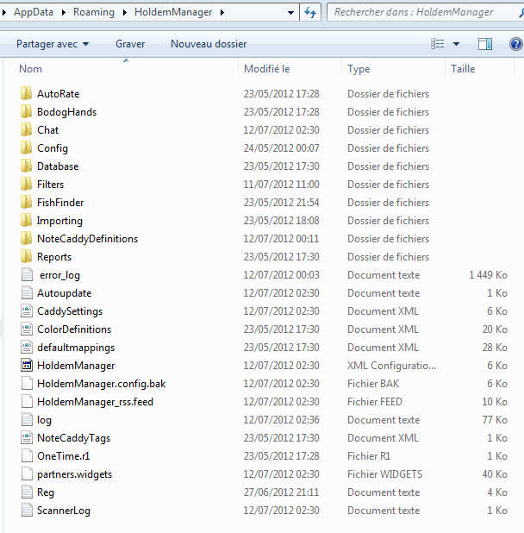Focus the Rechercher dans HoldemManager search box
This screenshot has height=533, width=524.
click(425, 13)
